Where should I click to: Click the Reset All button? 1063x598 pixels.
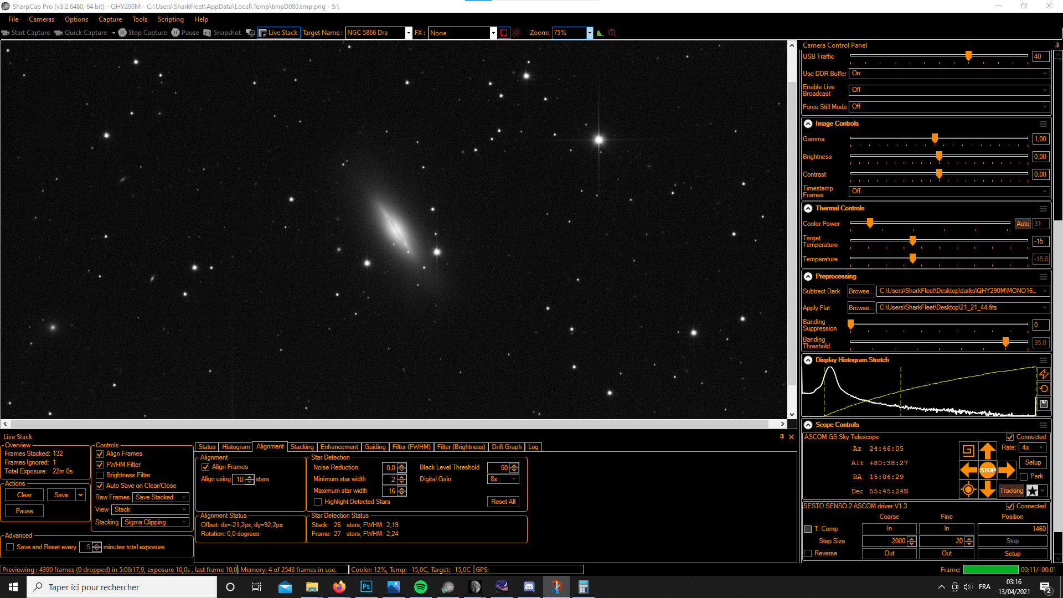click(503, 502)
